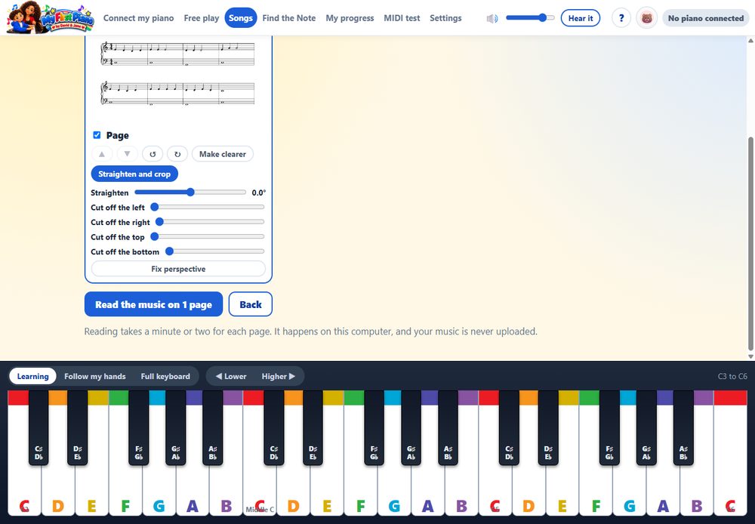Click the Straighten and crop button
This screenshot has width=755, height=524.
(134, 174)
